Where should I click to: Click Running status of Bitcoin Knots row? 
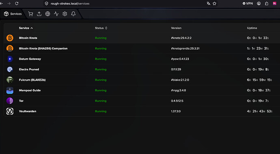(101, 38)
